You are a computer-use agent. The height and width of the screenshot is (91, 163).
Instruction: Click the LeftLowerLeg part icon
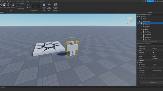143,34
